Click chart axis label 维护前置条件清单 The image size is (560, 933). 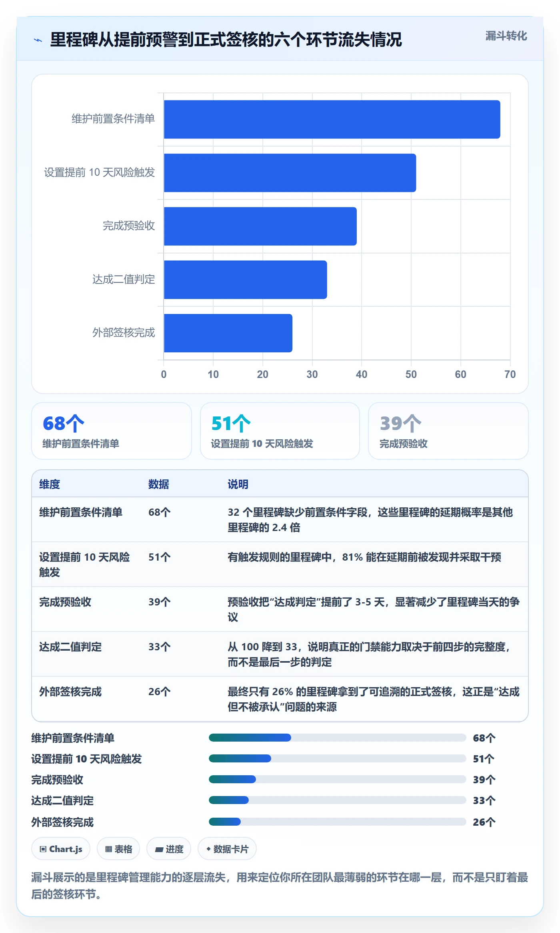(x=113, y=119)
